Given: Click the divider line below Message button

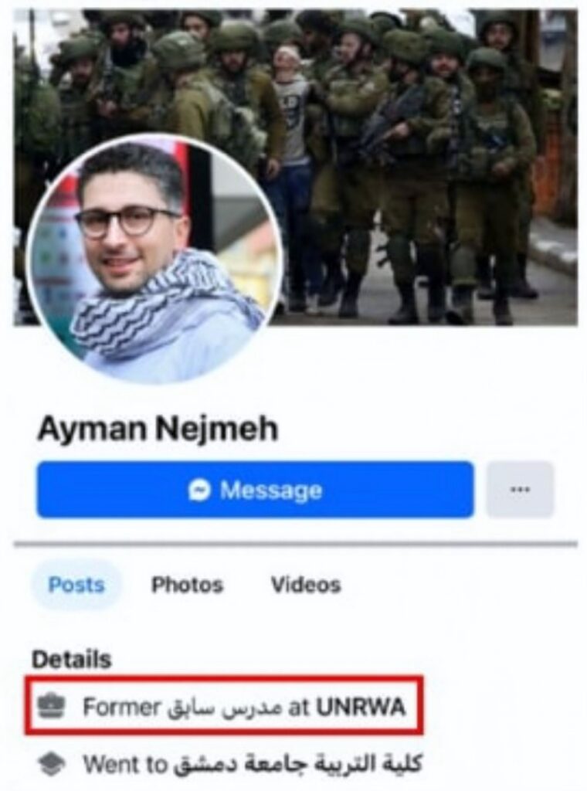Looking at the screenshot, I should point(296,544).
